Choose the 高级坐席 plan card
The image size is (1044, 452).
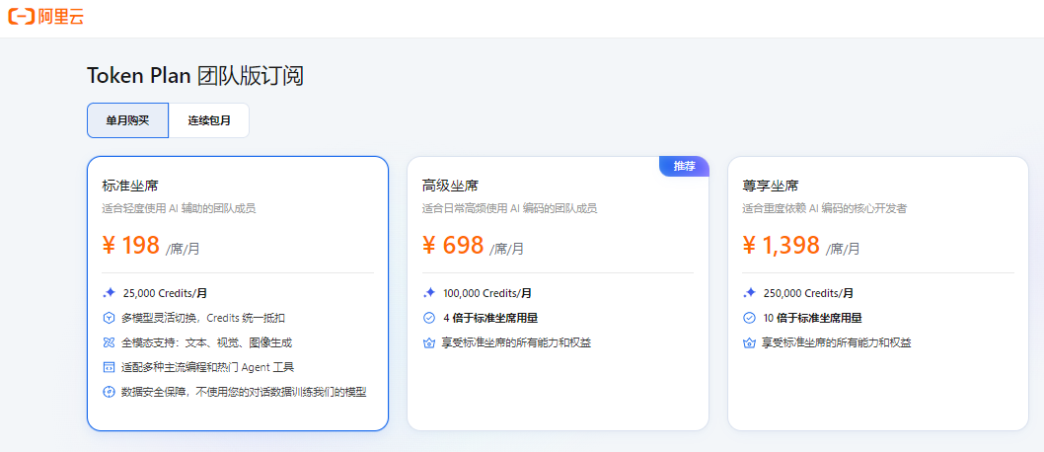[x=558, y=293]
